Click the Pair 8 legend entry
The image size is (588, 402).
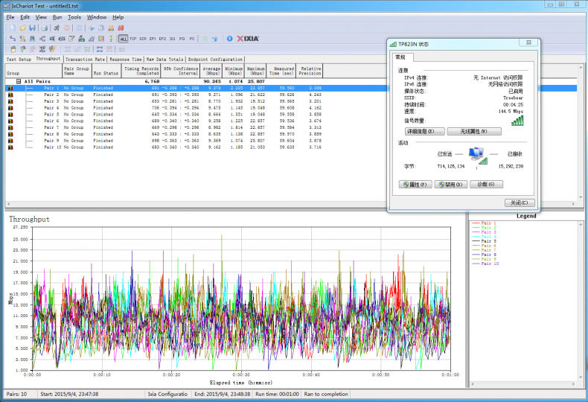pyautogui.click(x=484, y=255)
